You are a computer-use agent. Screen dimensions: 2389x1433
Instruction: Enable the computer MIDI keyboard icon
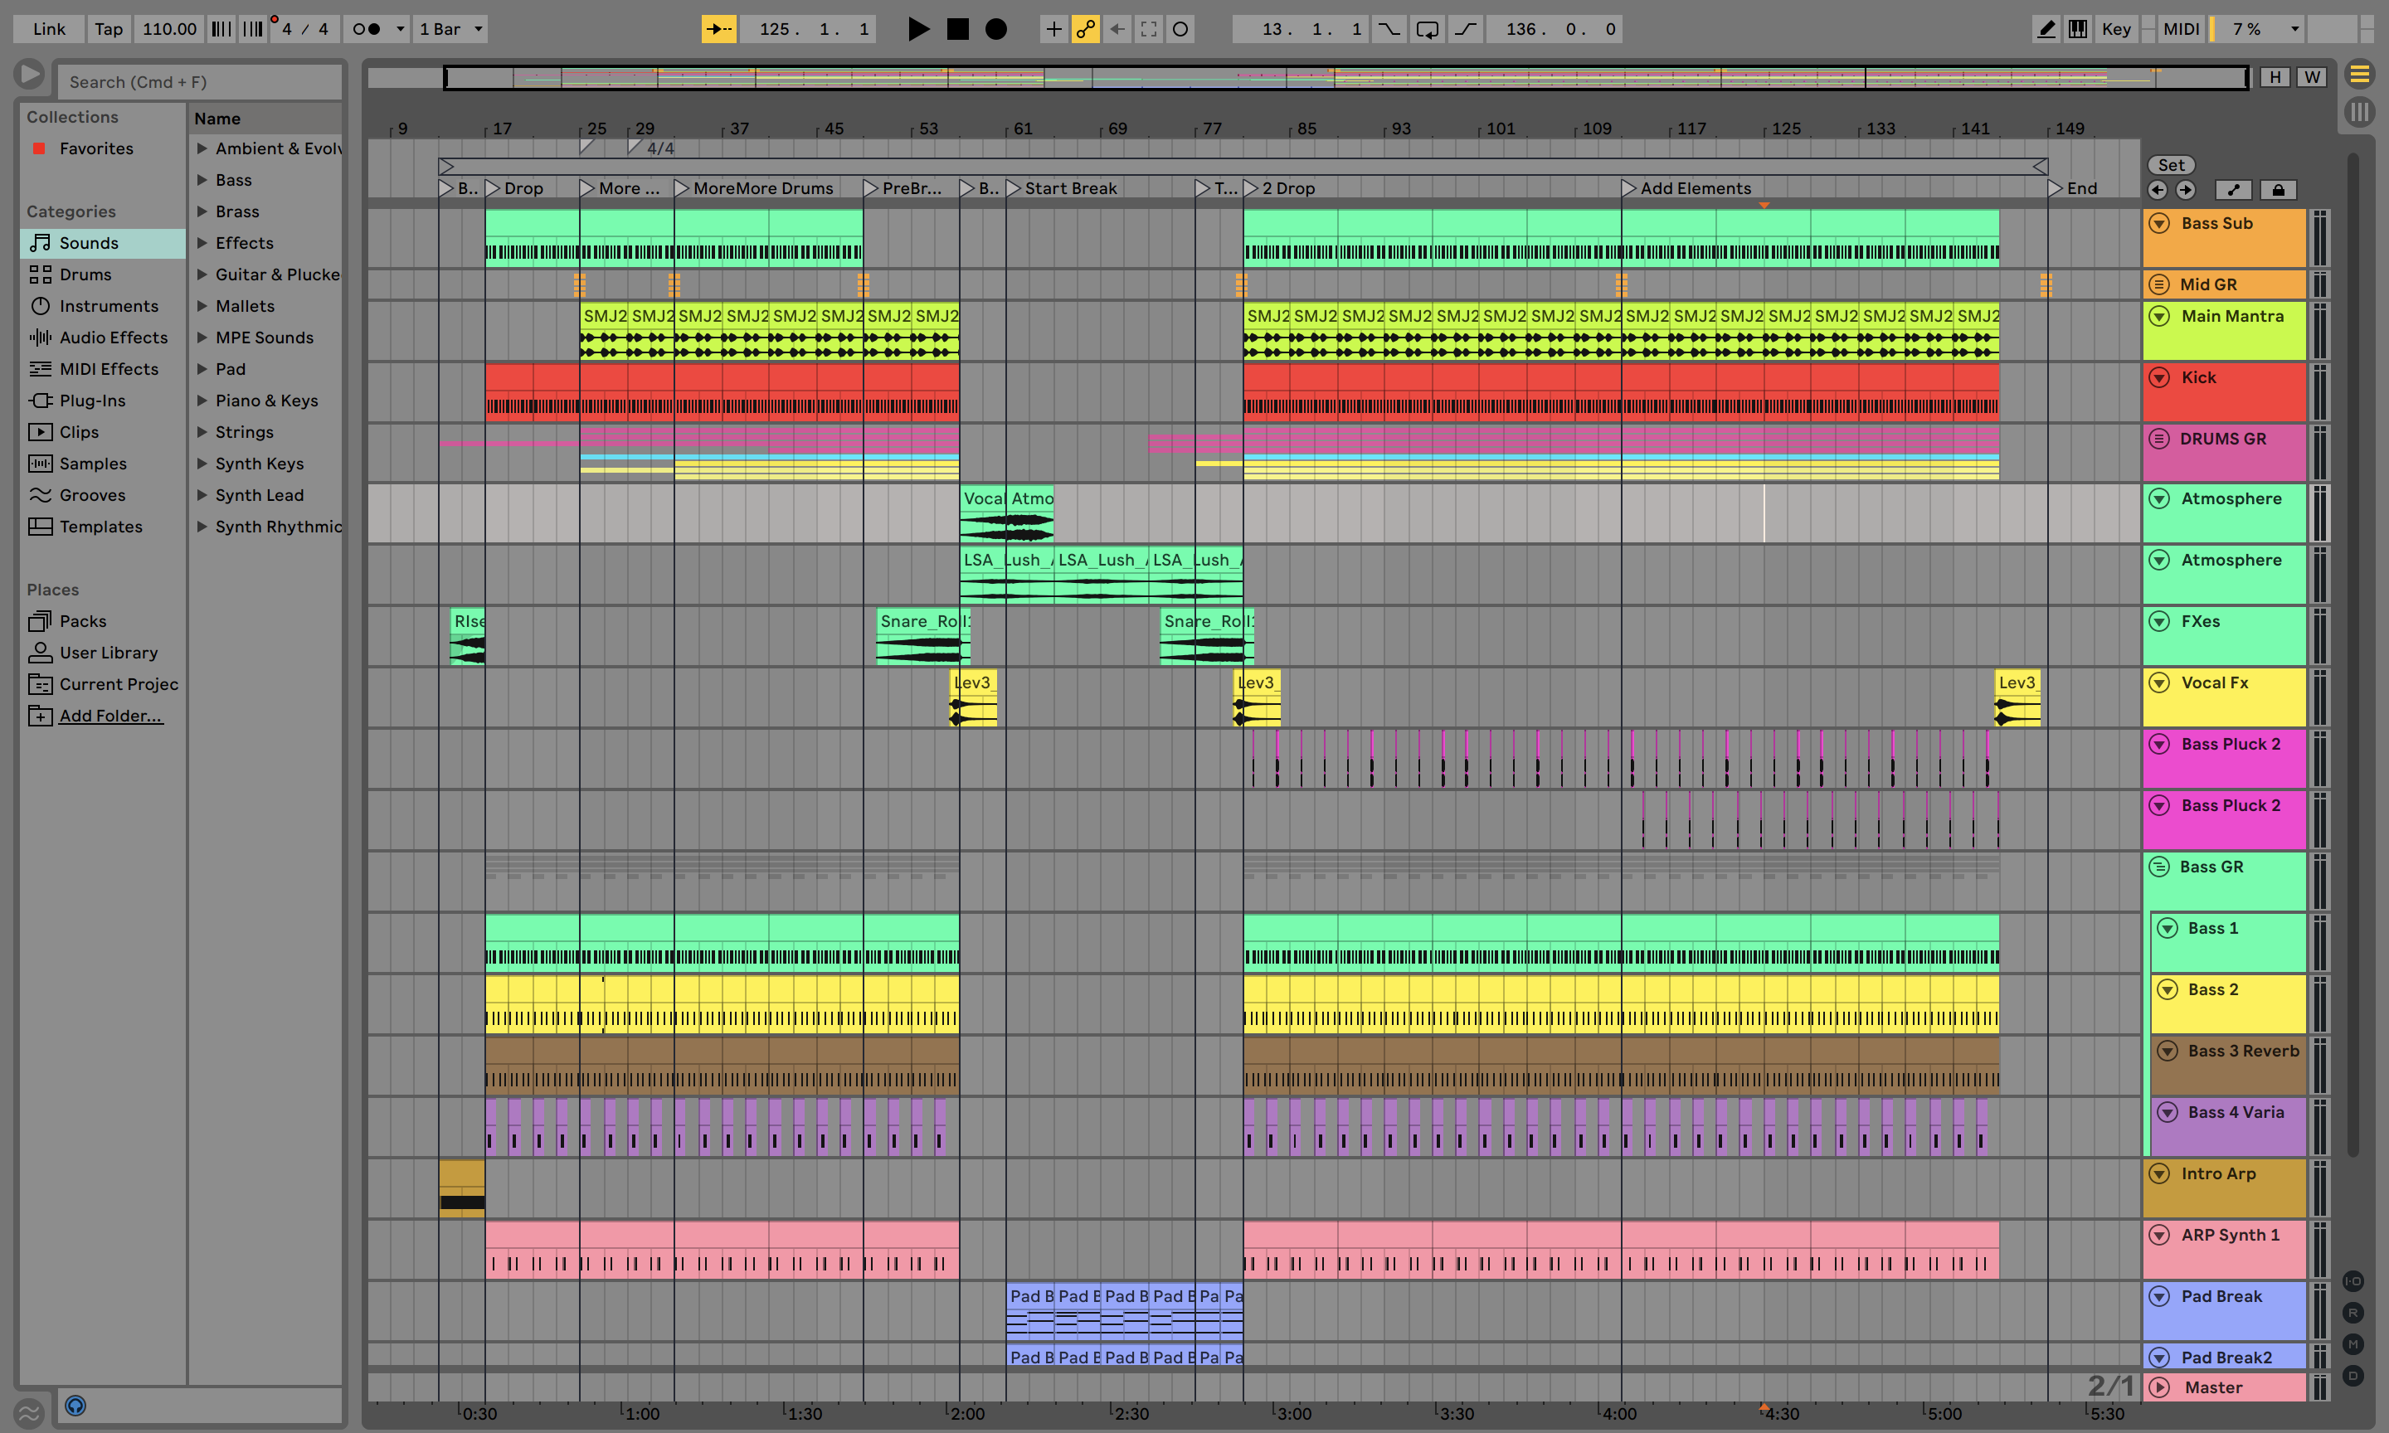tap(2077, 29)
